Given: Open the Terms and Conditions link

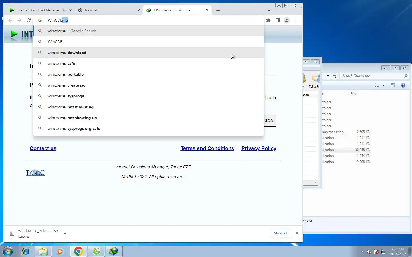Looking at the screenshot, I should click(x=207, y=148).
